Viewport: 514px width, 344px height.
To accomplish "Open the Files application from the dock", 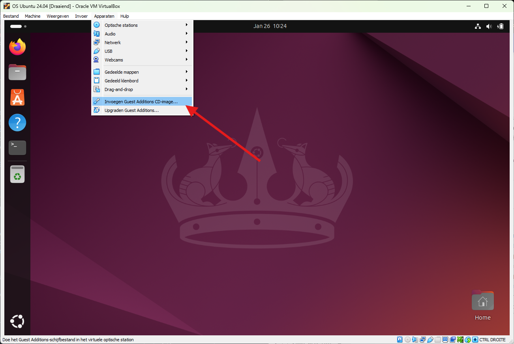I will pos(17,72).
